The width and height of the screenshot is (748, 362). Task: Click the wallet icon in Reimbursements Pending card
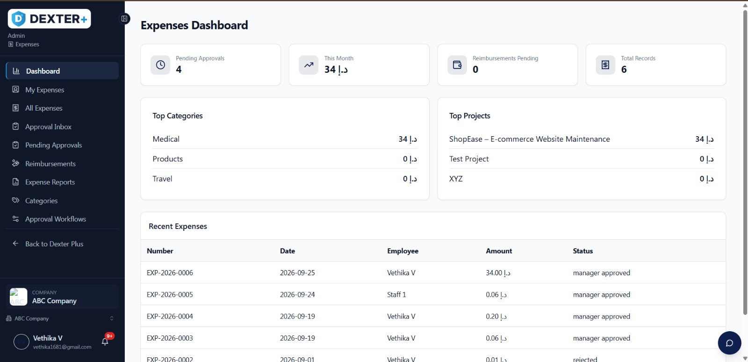click(x=457, y=65)
